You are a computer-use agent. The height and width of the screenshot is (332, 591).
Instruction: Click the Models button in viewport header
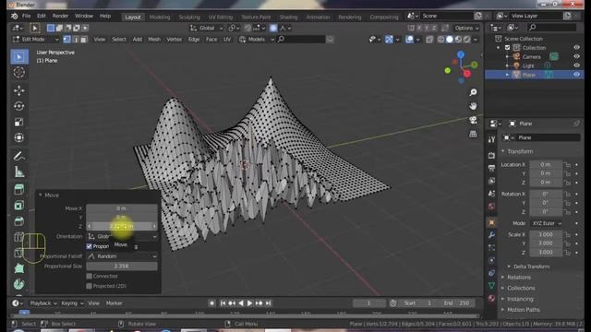[x=256, y=39]
